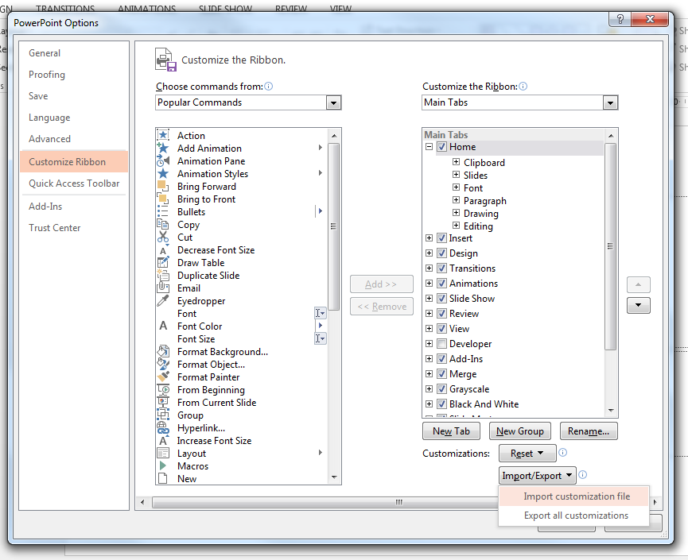Click the Draw Table icon
The width and height of the screenshot is (688, 560).
coord(163,262)
